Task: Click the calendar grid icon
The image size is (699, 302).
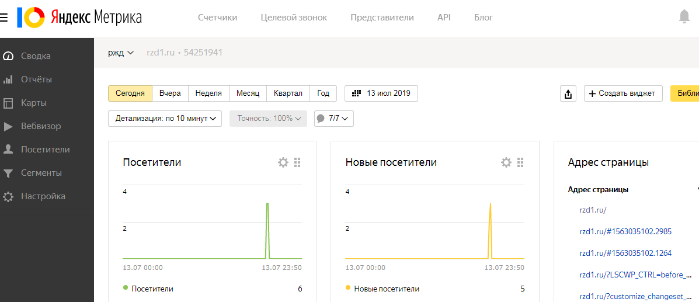Action: click(x=356, y=93)
